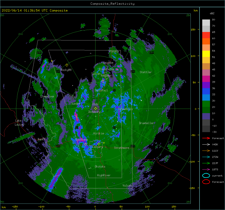
Task: Click the RedDeer label
Action: click(106, 76)
